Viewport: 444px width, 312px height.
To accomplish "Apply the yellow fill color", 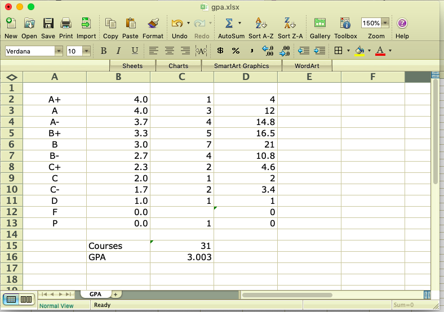I will 359,51.
